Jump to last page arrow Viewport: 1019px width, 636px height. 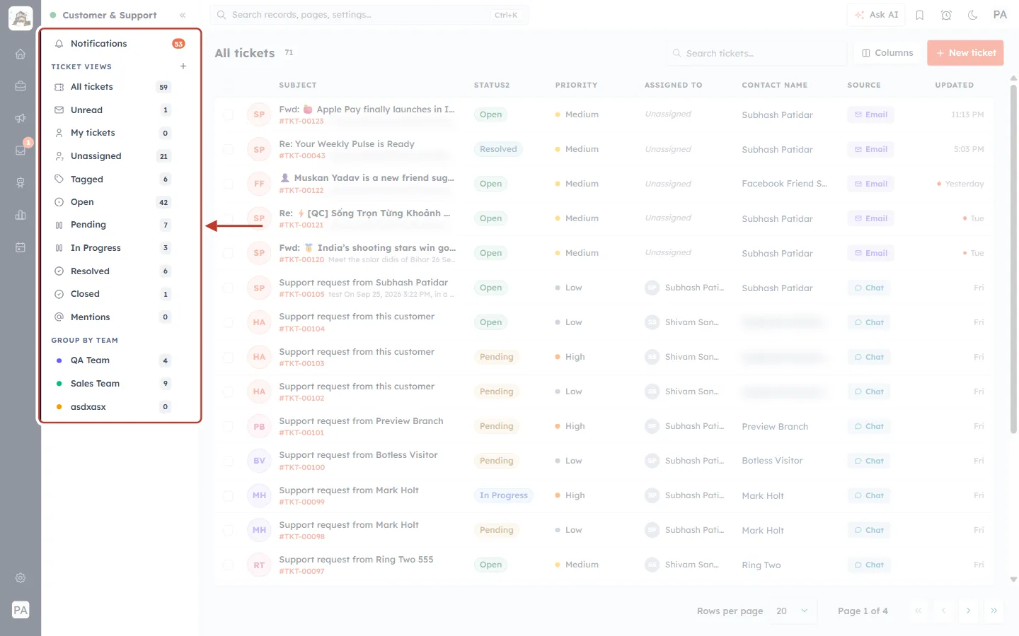click(994, 611)
